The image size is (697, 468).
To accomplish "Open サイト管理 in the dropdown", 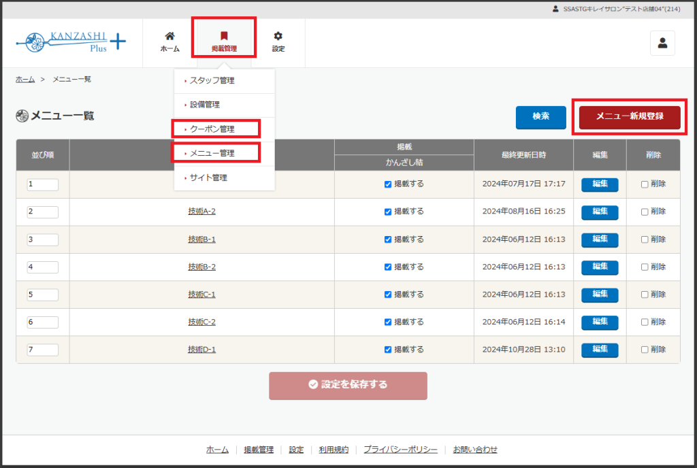I will (x=208, y=178).
